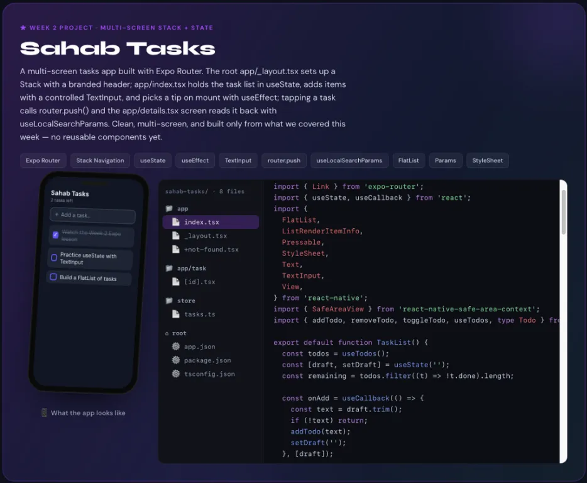Click the gear icon beside tsconfig.json
The image size is (587, 483).
175,374
